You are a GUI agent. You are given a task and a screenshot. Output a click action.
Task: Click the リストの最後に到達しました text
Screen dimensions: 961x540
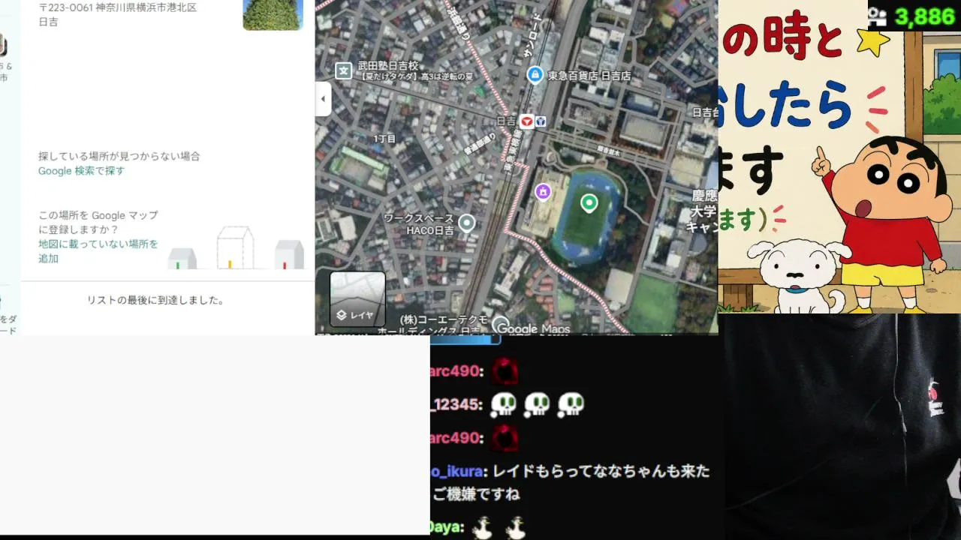(156, 300)
